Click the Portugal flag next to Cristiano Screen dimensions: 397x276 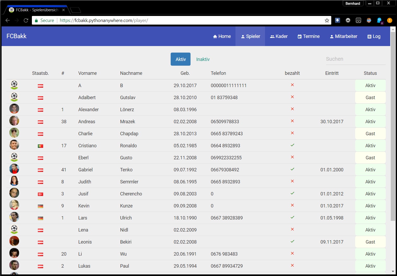(41, 146)
